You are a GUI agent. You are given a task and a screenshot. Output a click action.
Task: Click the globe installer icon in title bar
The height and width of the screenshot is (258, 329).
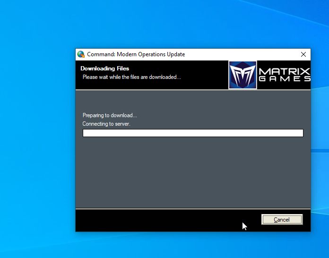(x=81, y=54)
